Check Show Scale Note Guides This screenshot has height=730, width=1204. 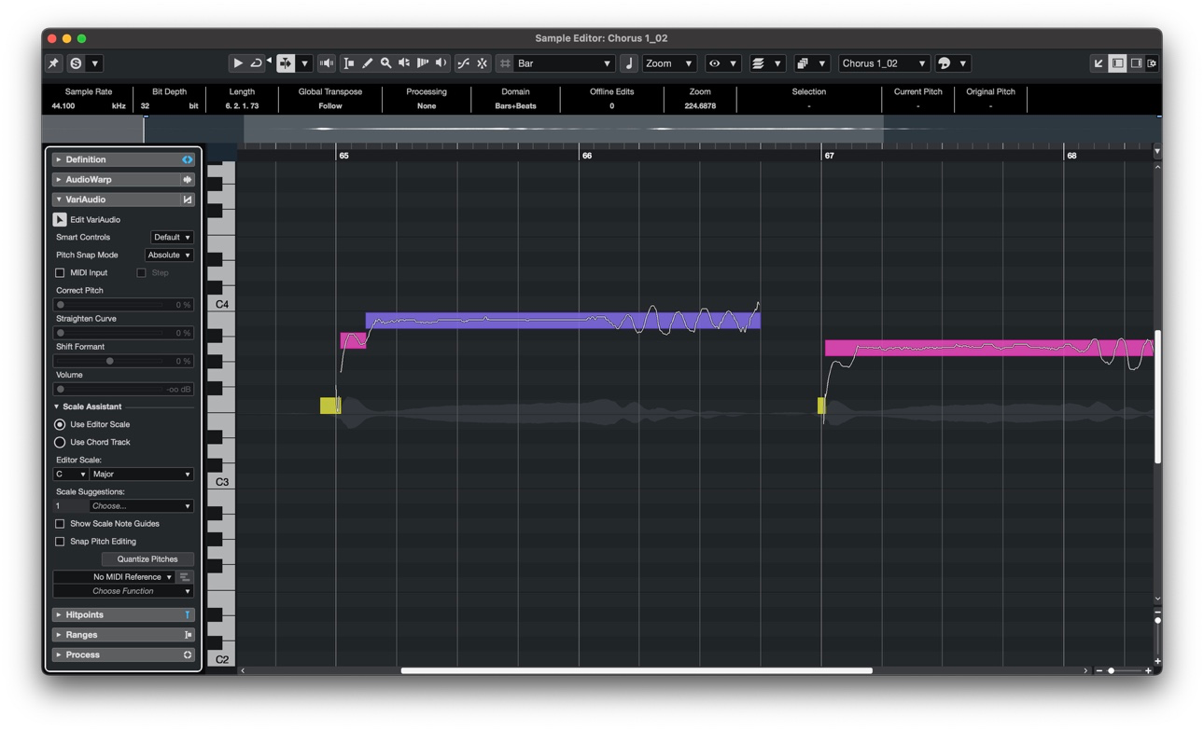(60, 524)
